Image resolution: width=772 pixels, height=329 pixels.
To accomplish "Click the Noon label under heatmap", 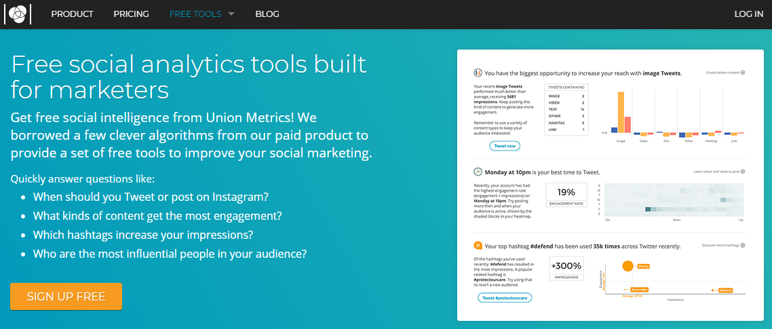I will pos(676,220).
